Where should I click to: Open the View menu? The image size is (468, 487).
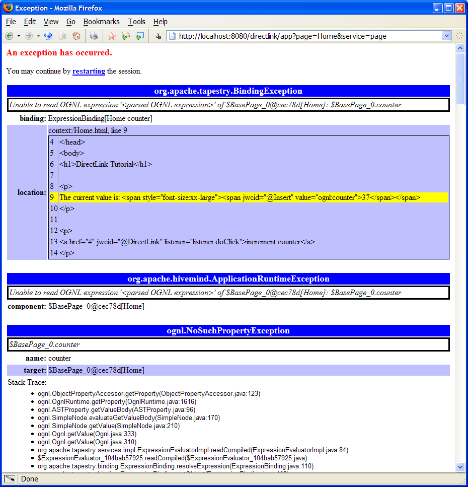[51, 22]
